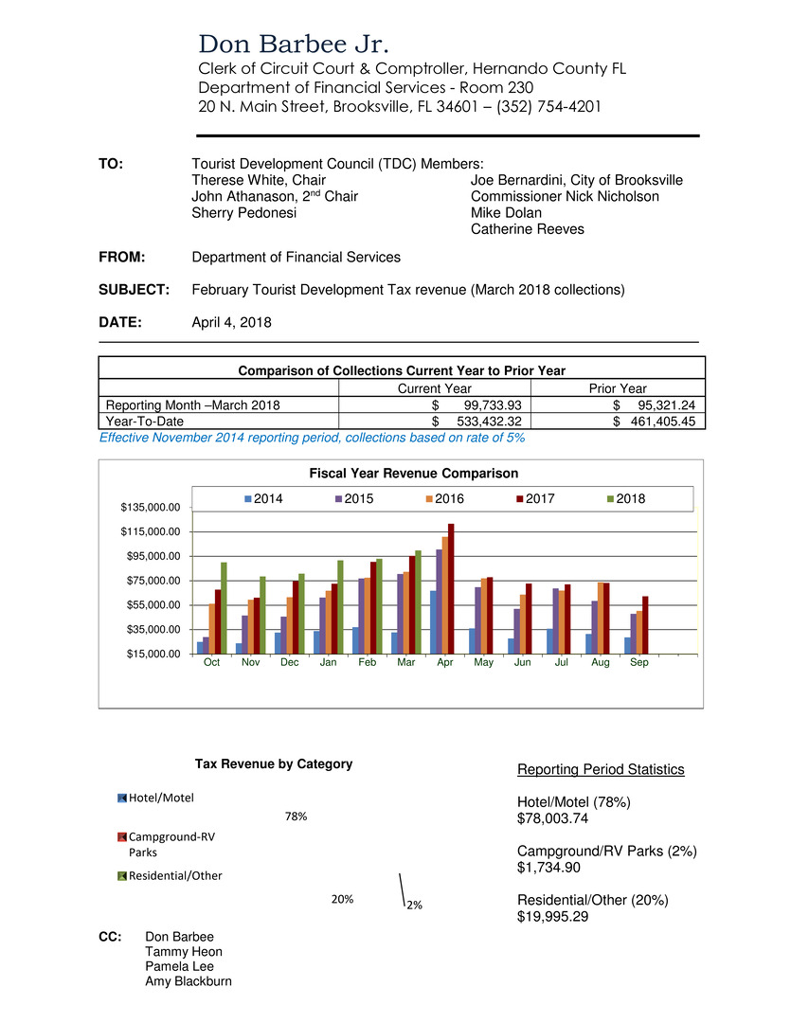Select the orange 2016 legend marker
791x1023 pixels.
[429, 498]
